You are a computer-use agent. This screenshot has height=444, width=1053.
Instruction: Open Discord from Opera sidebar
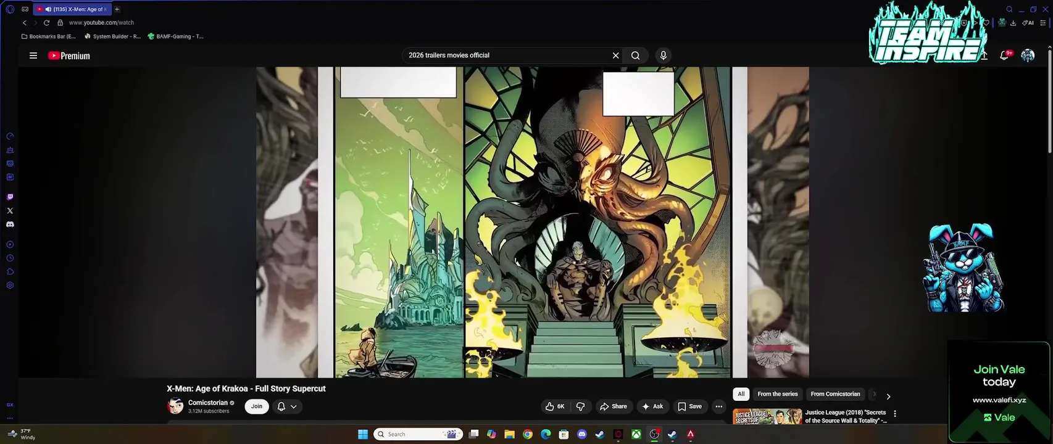10,224
